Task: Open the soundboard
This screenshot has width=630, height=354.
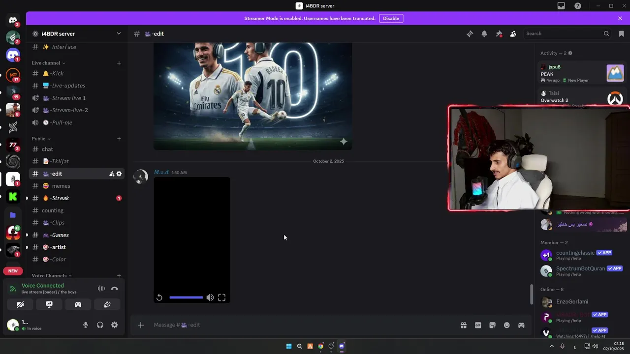Action: coord(107,304)
